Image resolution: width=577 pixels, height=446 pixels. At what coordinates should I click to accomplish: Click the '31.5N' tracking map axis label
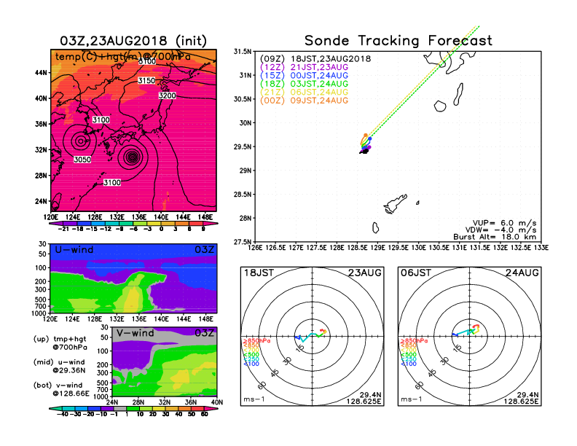pos(243,52)
